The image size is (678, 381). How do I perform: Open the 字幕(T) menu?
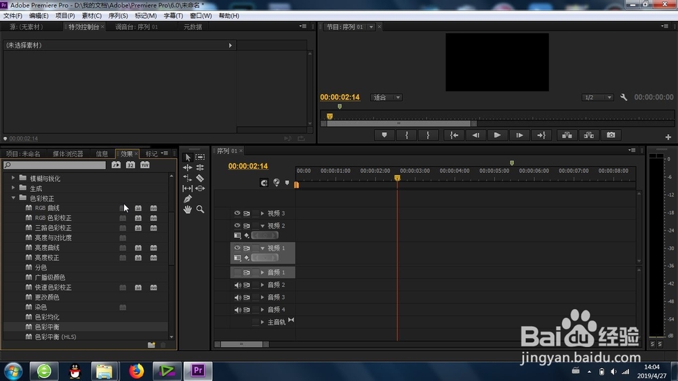pyautogui.click(x=173, y=16)
